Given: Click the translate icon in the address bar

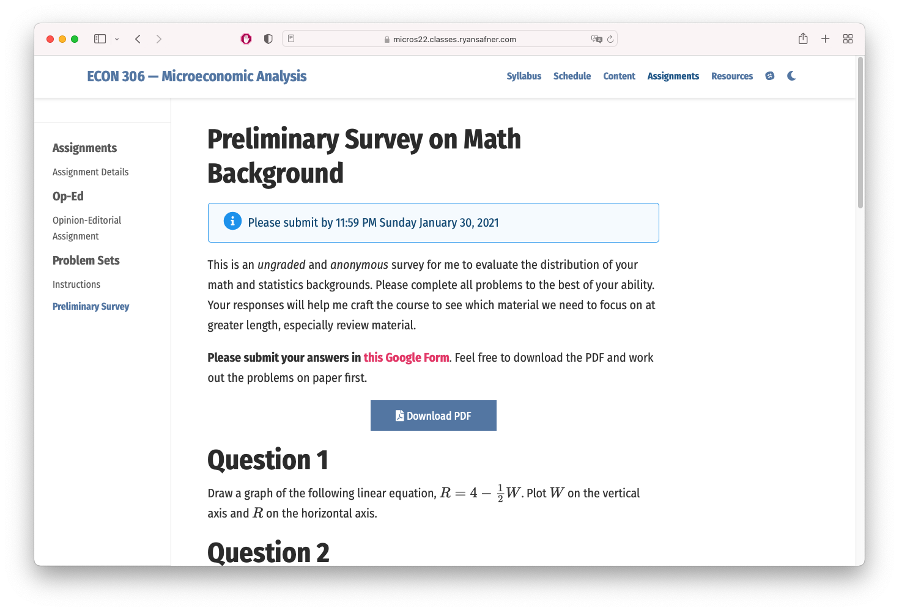Looking at the screenshot, I should click(596, 39).
